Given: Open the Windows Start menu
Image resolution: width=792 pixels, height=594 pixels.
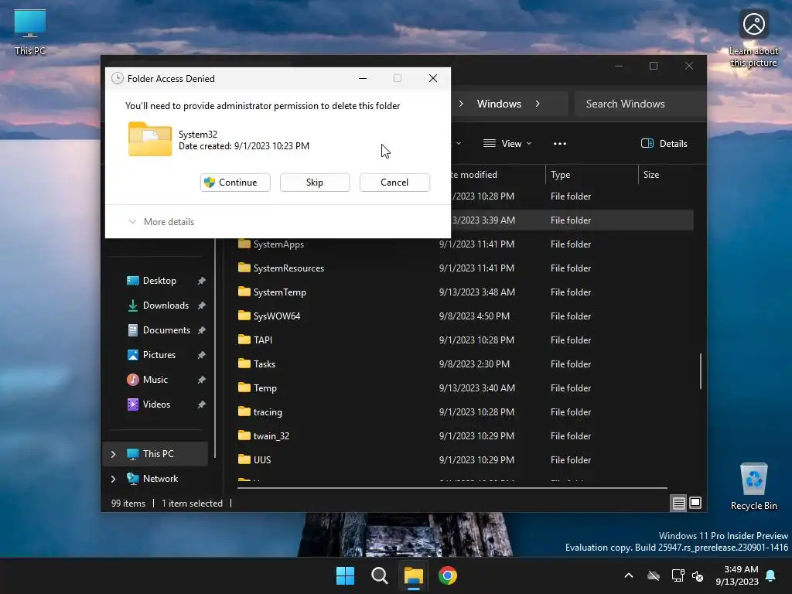Looking at the screenshot, I should (x=346, y=575).
